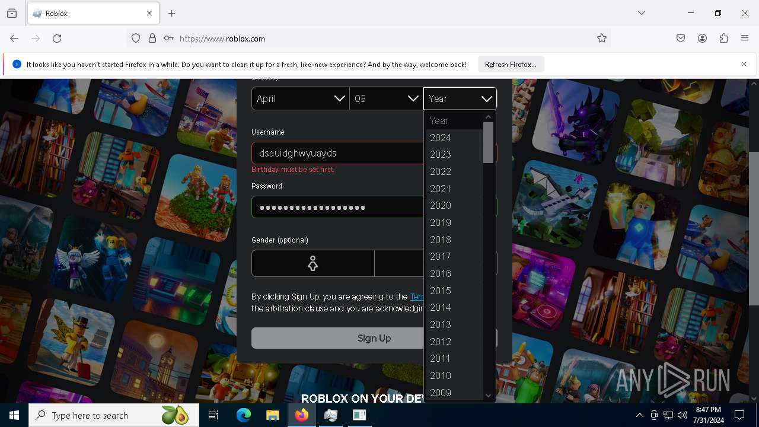Viewport: 759px width, 427px height.
Task: Open a new tab with the plus icon
Action: [x=172, y=13]
